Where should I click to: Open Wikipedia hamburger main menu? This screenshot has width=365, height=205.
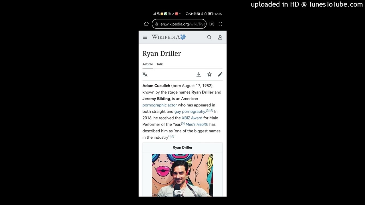pyautogui.click(x=145, y=37)
